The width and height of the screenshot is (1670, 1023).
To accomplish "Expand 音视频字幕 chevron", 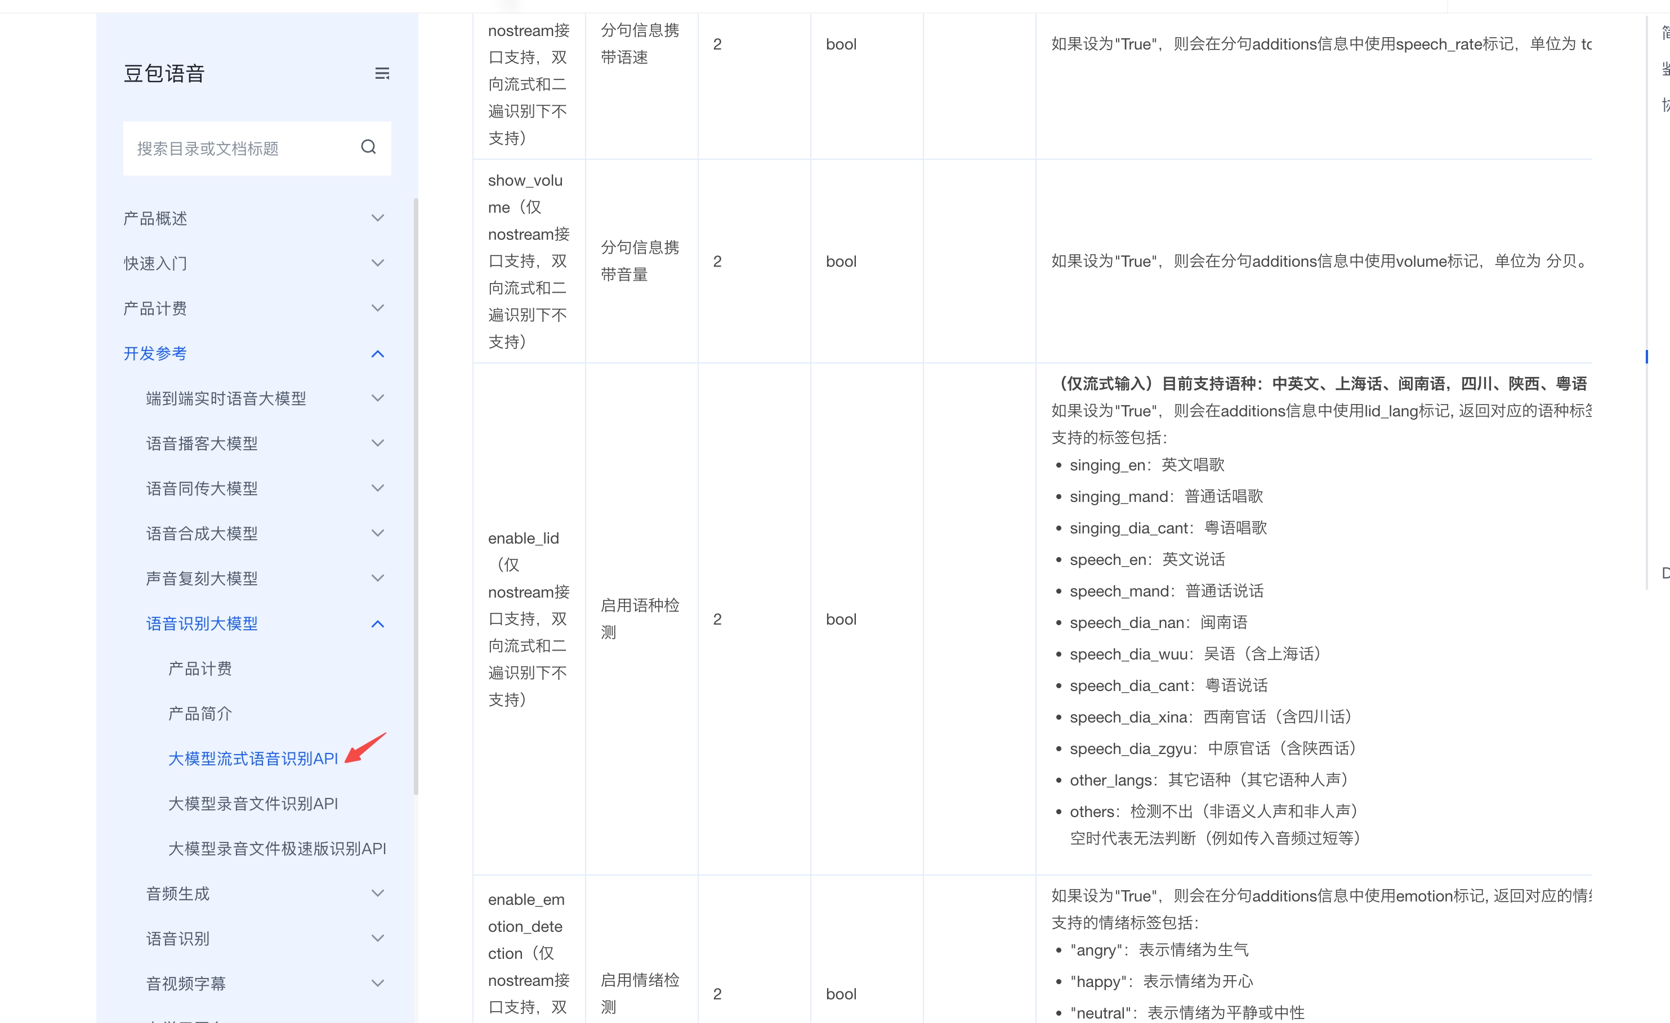I will (378, 984).
